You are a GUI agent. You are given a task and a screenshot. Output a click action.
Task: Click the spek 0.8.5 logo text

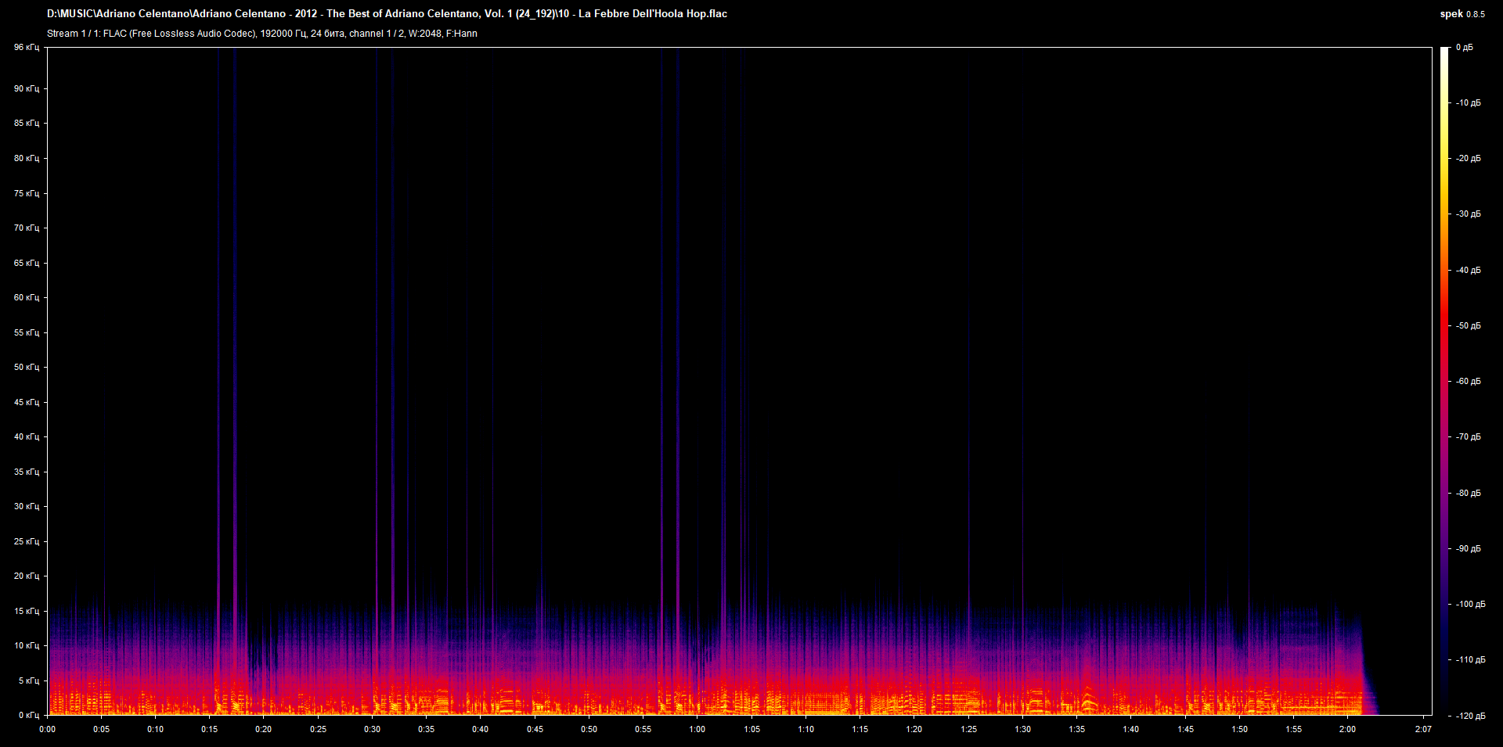click(1462, 14)
